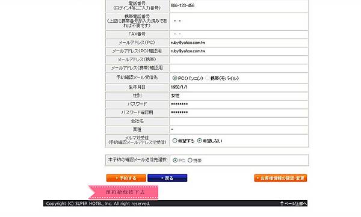Click ruby@yahoo.com.tw in メールアドレス(PC) row
This screenshot has height=217, width=361.
coord(188,43)
